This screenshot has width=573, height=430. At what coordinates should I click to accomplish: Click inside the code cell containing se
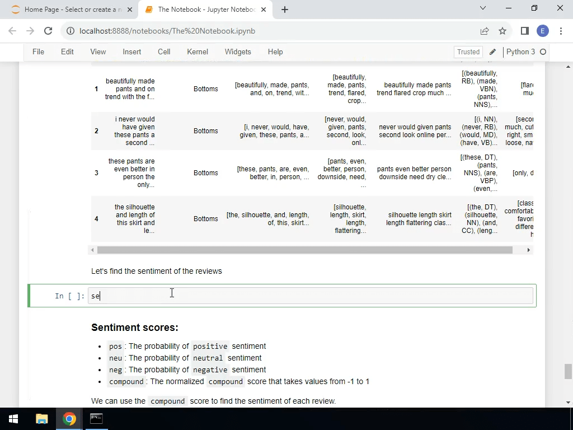point(224,296)
